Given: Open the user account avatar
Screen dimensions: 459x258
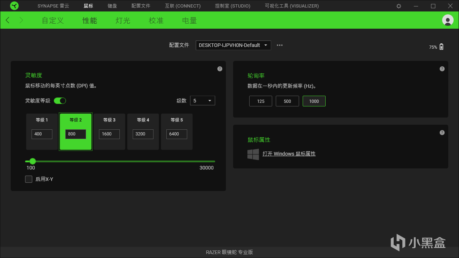Looking at the screenshot, I should (448, 20).
